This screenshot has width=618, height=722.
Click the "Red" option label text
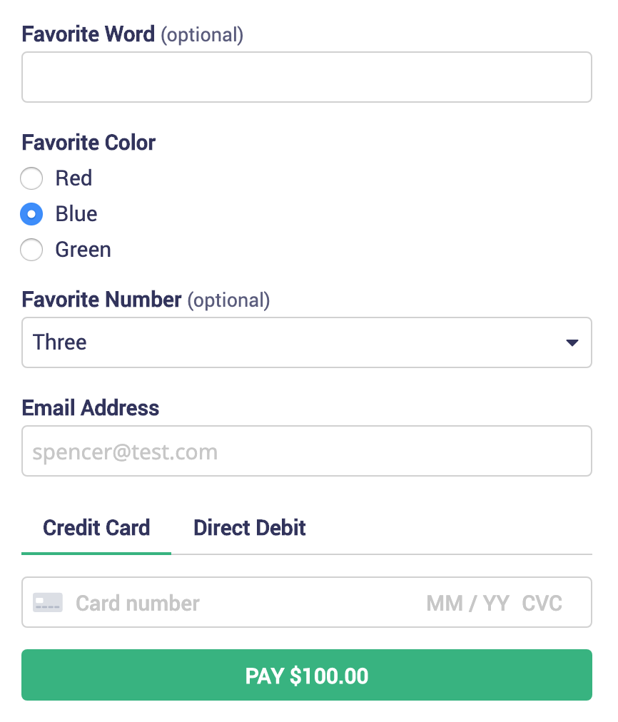coord(74,178)
